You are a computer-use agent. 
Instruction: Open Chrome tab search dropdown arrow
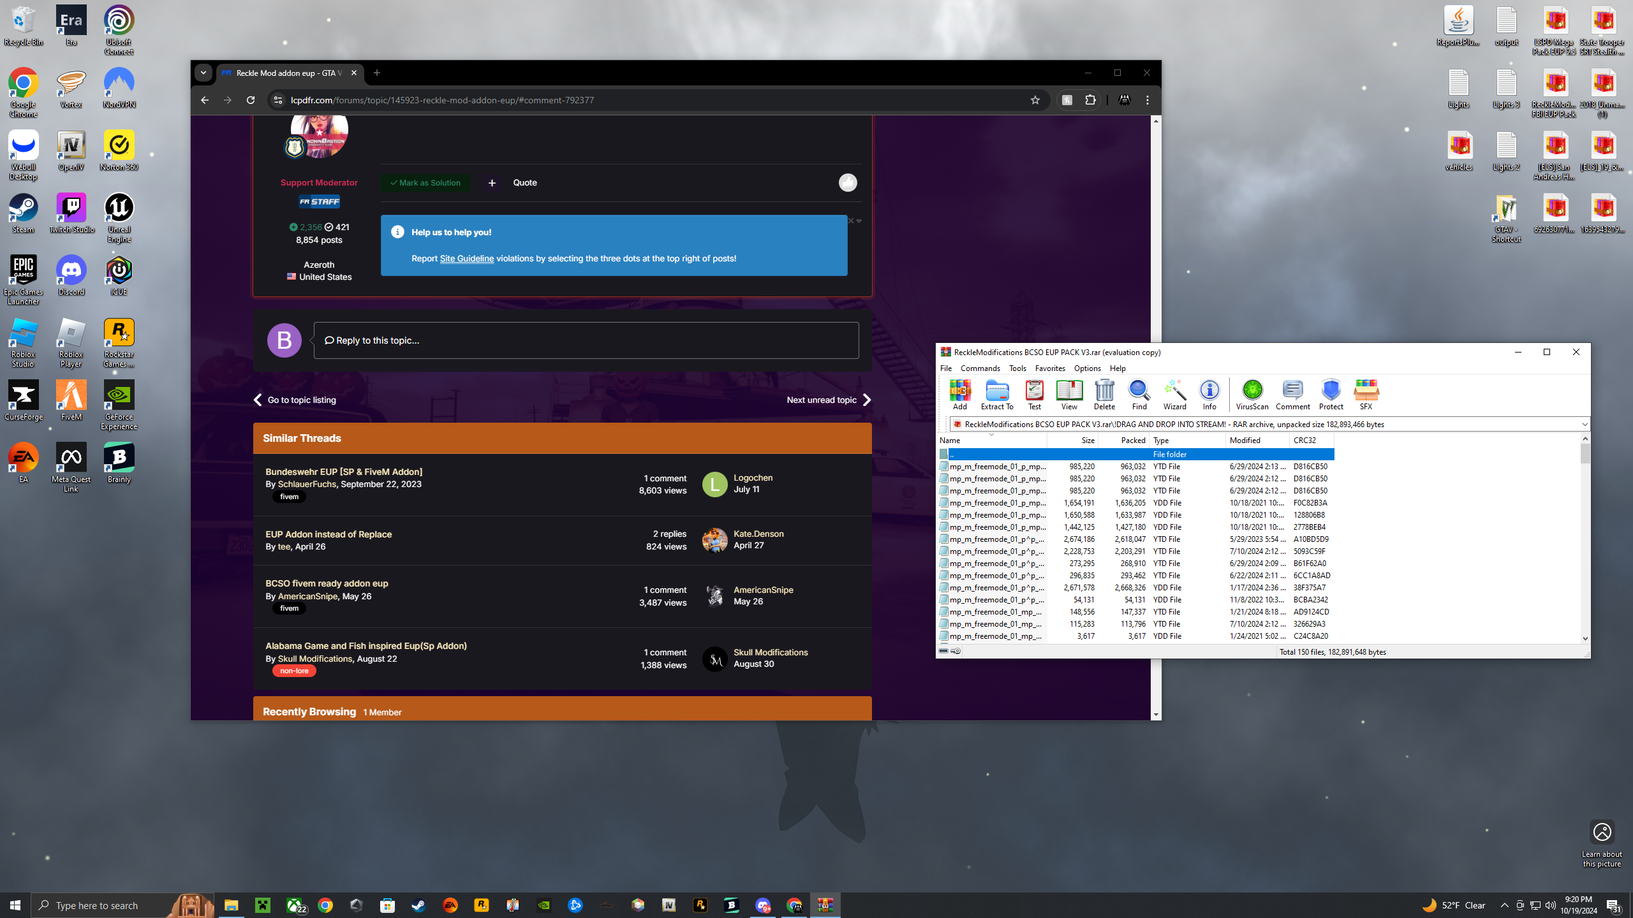click(x=203, y=73)
